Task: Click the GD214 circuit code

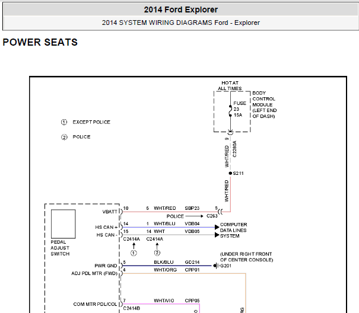Action: point(192,262)
